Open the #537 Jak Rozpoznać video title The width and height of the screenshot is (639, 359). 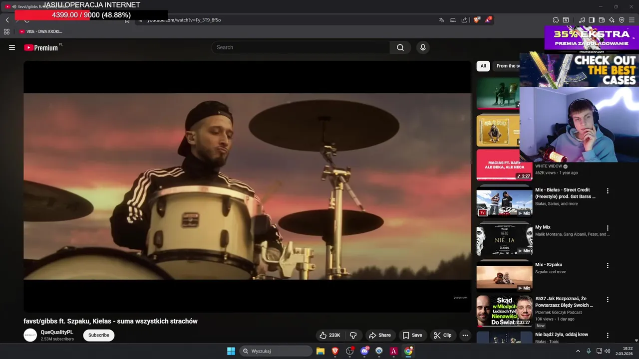[564, 302]
